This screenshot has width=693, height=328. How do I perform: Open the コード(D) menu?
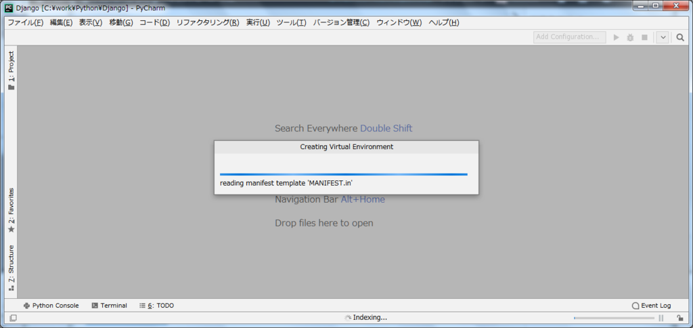[x=154, y=22]
